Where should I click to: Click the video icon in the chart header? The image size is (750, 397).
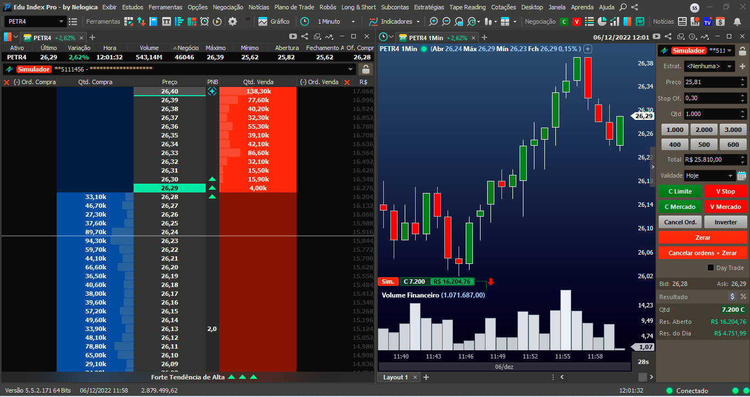[x=656, y=36]
